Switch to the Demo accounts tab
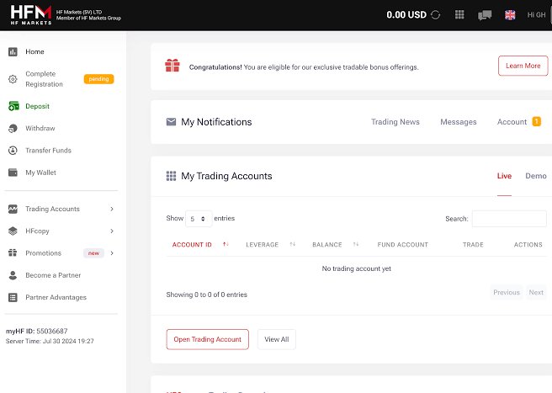552x393 pixels. (535, 176)
